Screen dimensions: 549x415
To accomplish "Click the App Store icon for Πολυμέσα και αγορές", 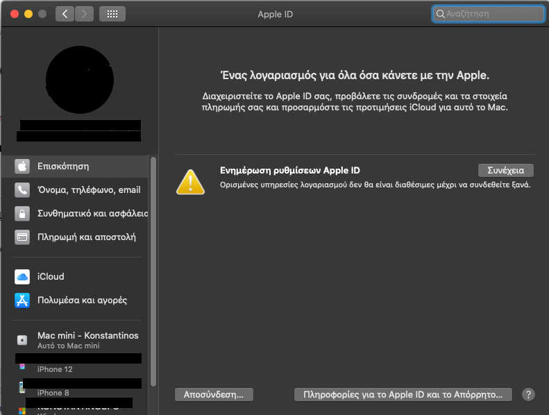I will (22, 300).
